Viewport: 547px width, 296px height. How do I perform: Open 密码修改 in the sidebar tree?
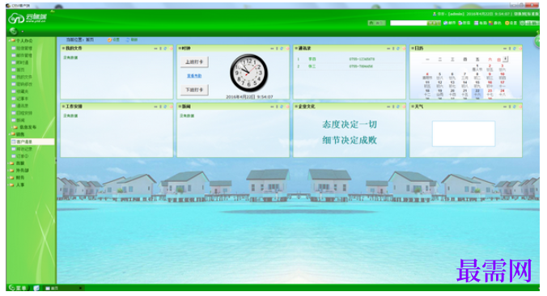22,84
